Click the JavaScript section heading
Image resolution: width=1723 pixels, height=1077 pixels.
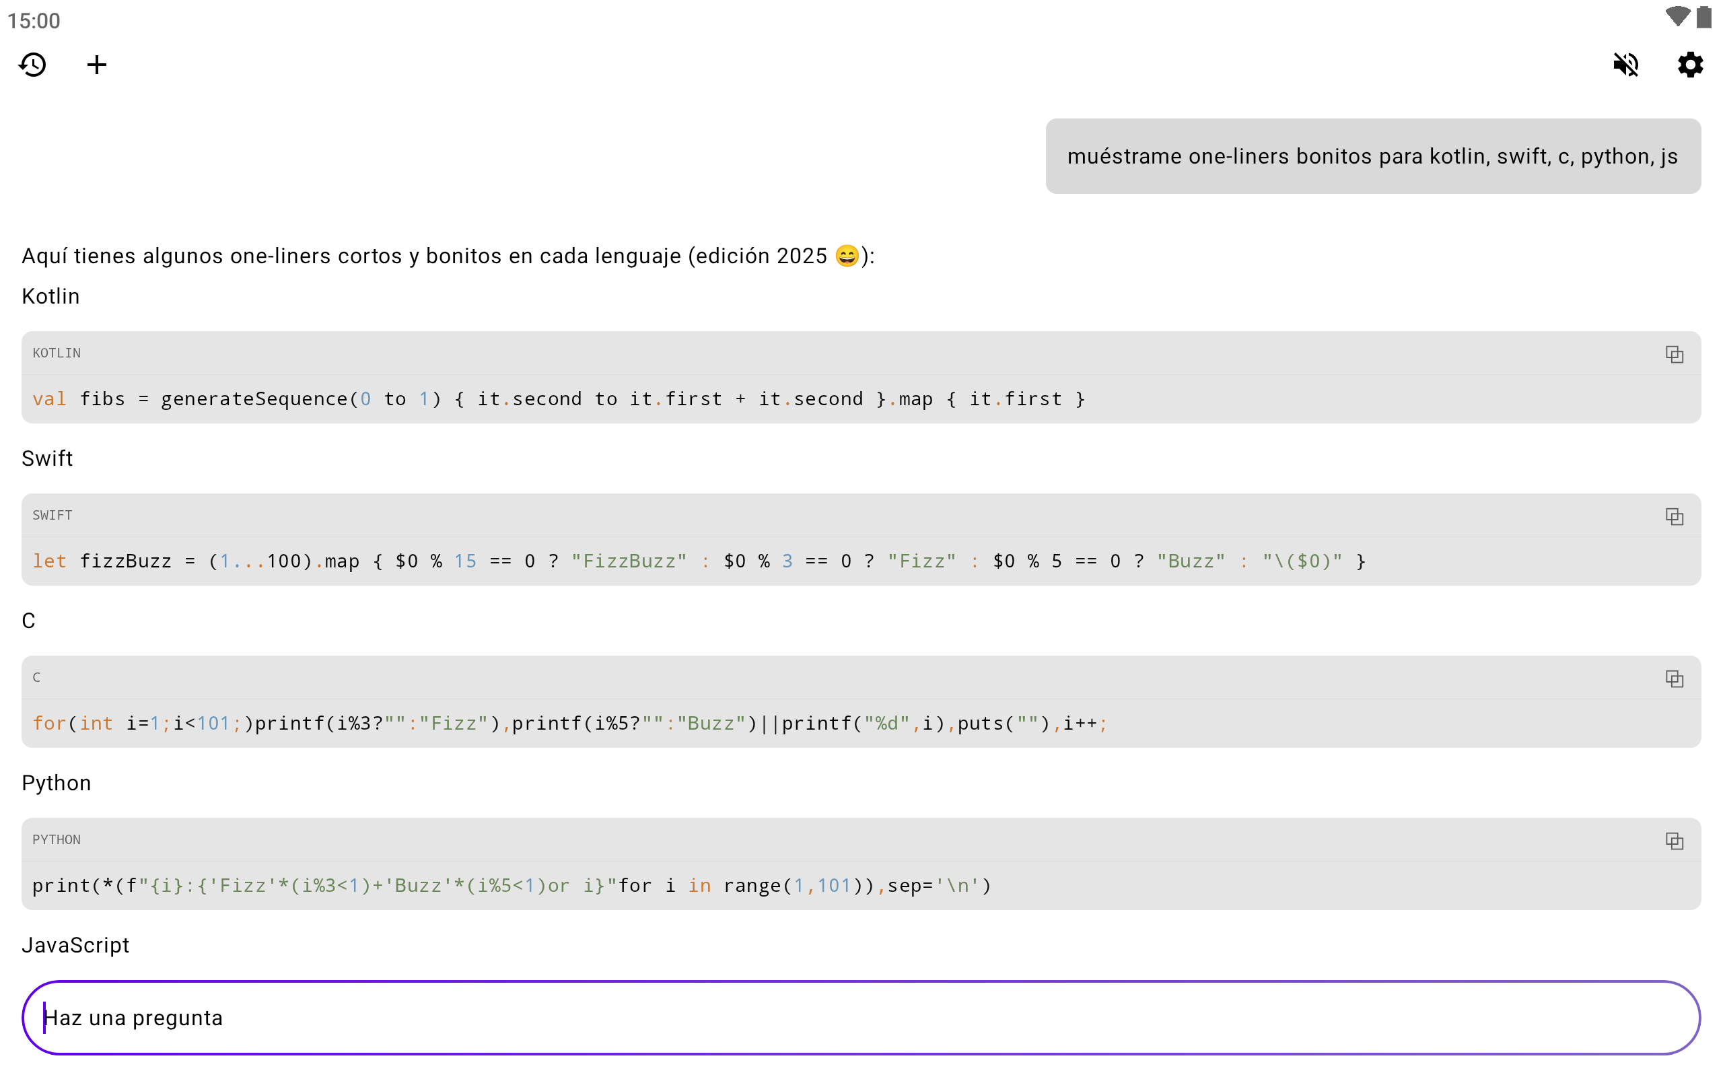75,945
